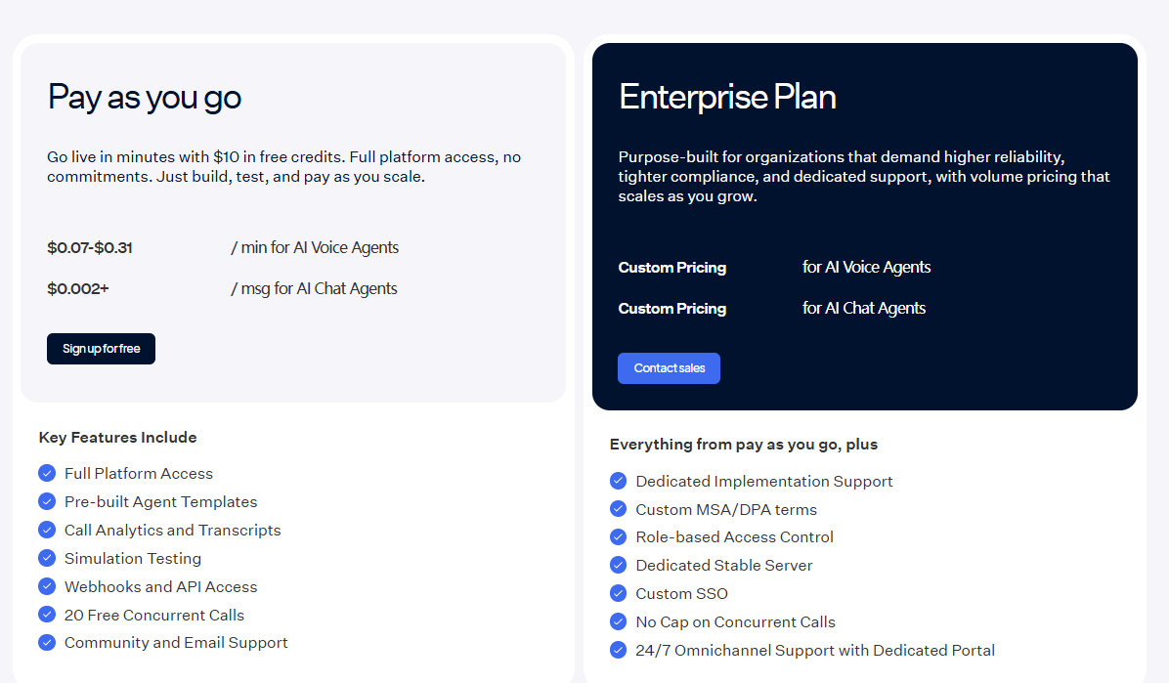The image size is (1169, 683).
Task: Click the Sign up for free button
Action: point(101,349)
